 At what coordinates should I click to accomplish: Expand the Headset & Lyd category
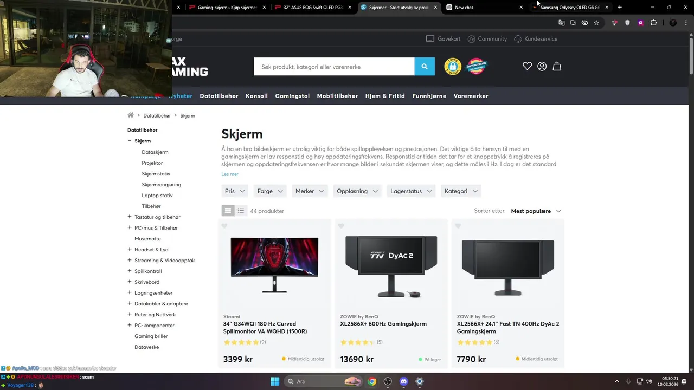130,249
